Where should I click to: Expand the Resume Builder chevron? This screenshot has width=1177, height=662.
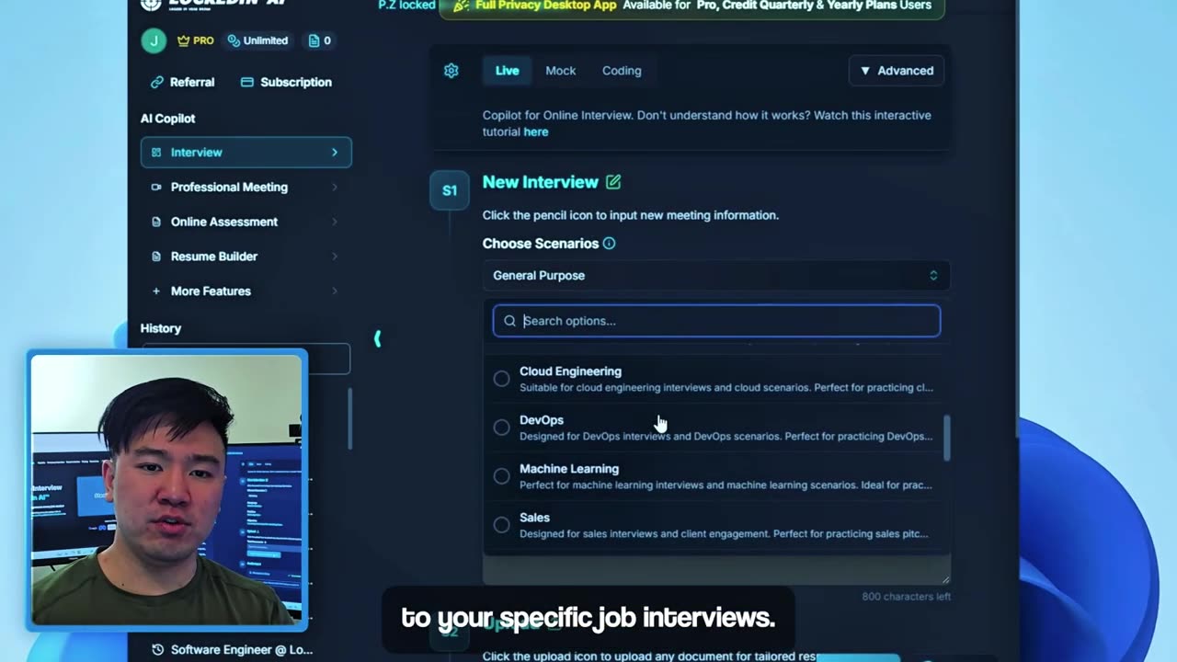point(335,257)
